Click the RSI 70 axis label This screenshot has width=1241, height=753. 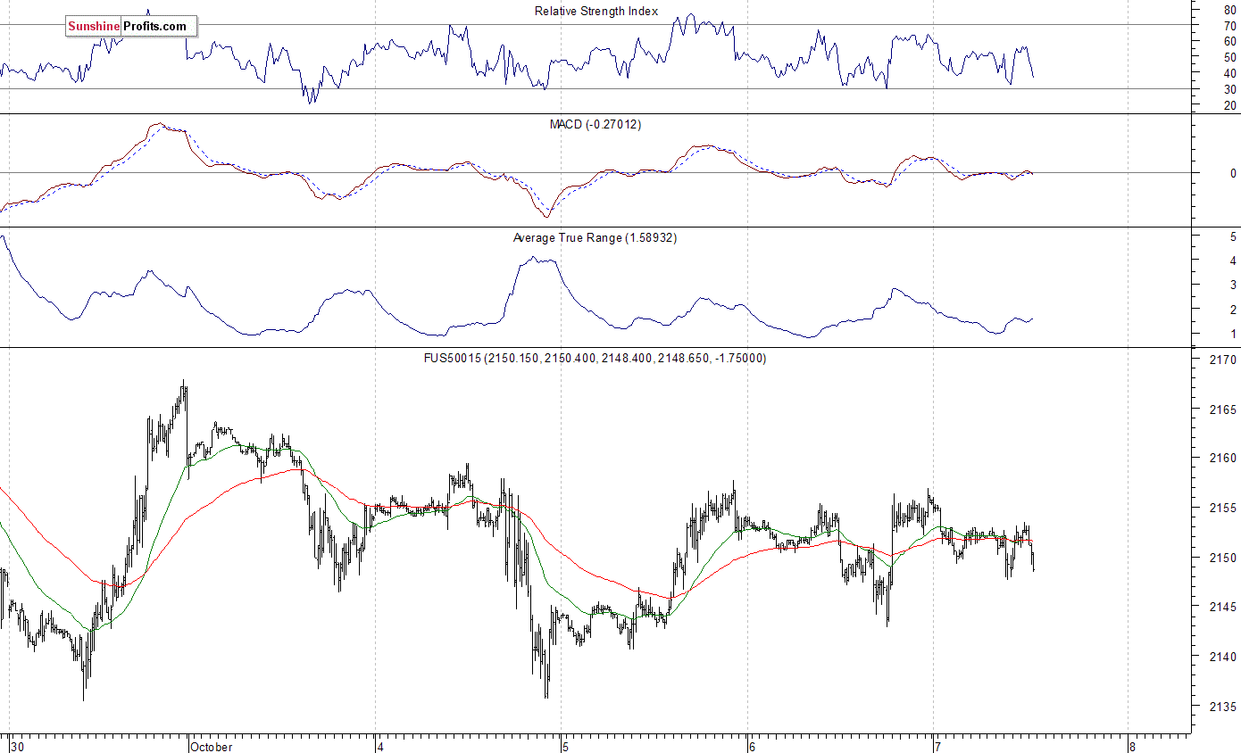[x=1229, y=25]
